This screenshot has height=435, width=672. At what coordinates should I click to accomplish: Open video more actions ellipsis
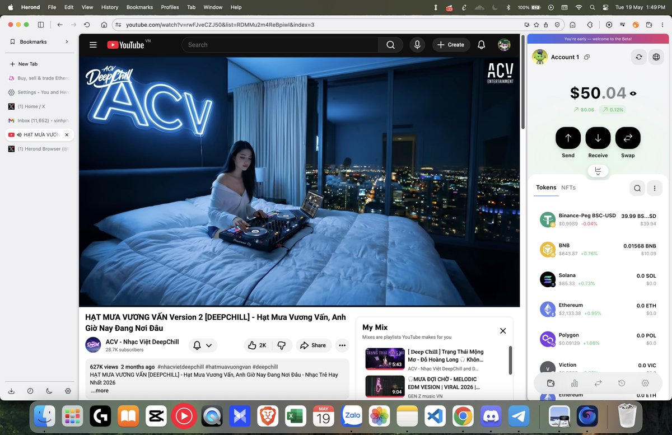pyautogui.click(x=342, y=345)
